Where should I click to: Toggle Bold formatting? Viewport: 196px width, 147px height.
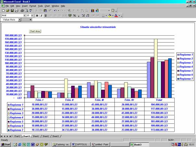pyautogui.click(x=37, y=15)
